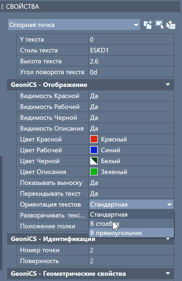Click the black-white swatch for Цвет Черной

pyautogui.click(x=94, y=161)
